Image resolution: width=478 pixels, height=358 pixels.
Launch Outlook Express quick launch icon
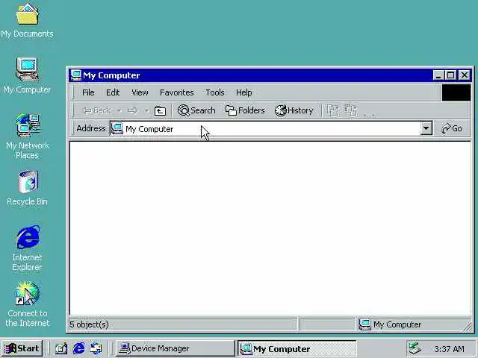pyautogui.click(x=96, y=348)
